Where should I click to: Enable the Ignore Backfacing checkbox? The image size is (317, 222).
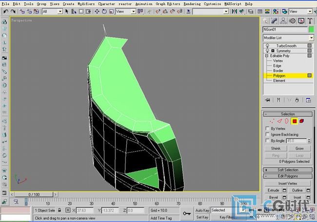point(267,134)
